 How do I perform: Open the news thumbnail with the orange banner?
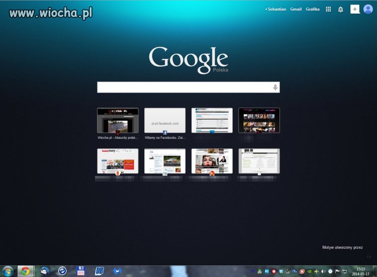click(118, 161)
